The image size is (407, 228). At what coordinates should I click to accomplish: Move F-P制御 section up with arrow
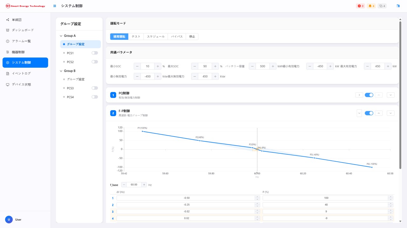(379, 113)
